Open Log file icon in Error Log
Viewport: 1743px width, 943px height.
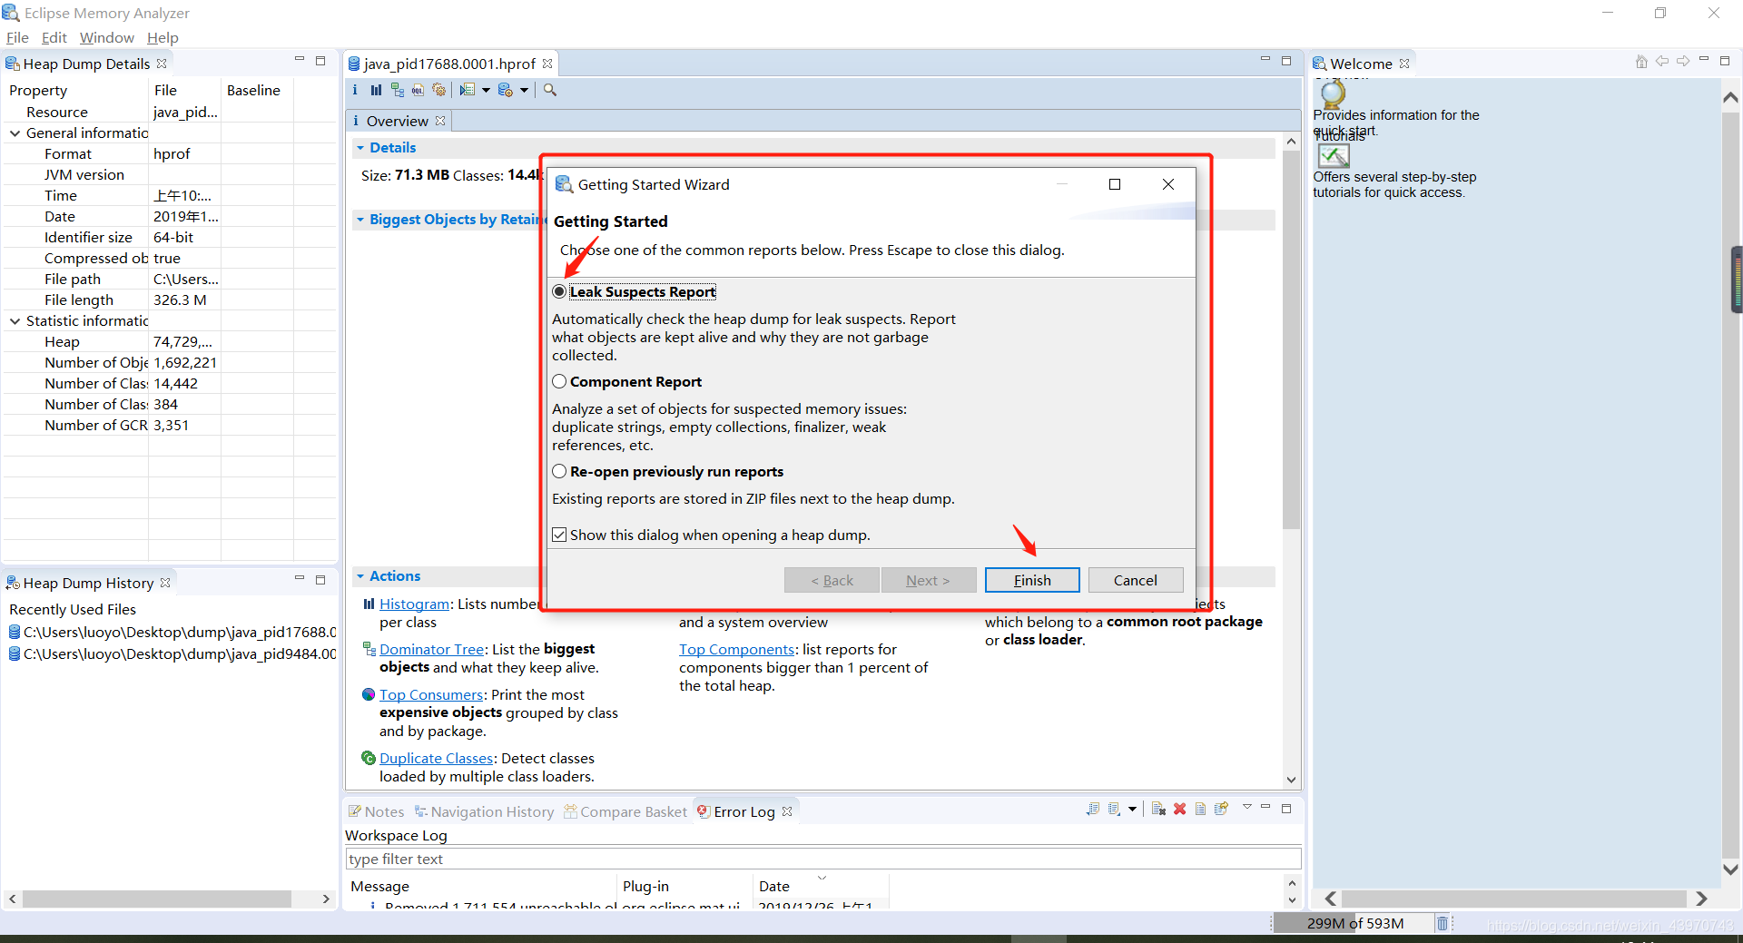point(1200,809)
